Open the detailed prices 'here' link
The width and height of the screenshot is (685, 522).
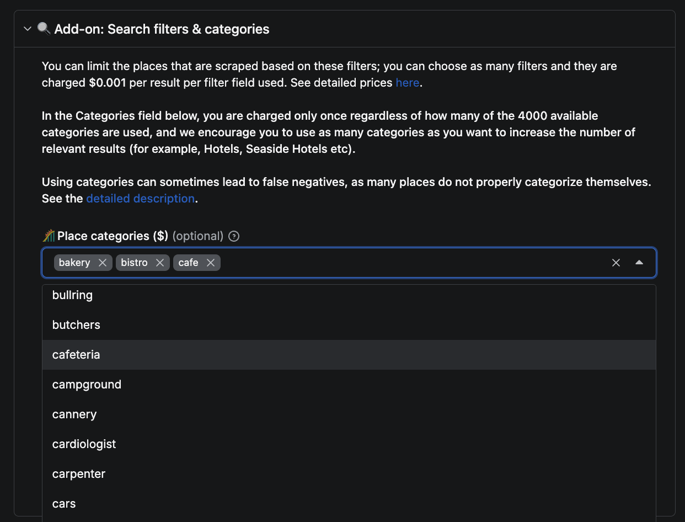(408, 83)
